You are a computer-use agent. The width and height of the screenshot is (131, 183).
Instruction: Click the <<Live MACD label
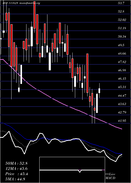click(x=110, y=176)
